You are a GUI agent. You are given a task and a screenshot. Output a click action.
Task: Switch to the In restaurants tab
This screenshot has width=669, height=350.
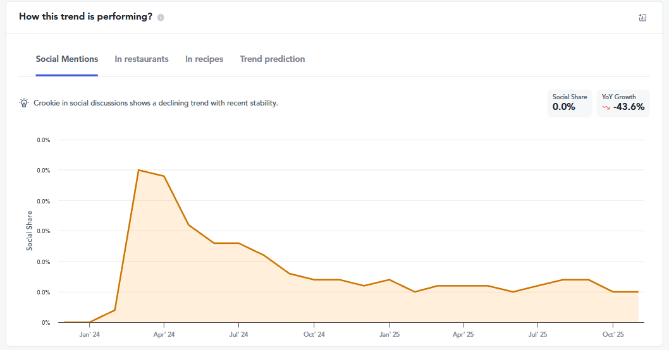pyautogui.click(x=142, y=59)
